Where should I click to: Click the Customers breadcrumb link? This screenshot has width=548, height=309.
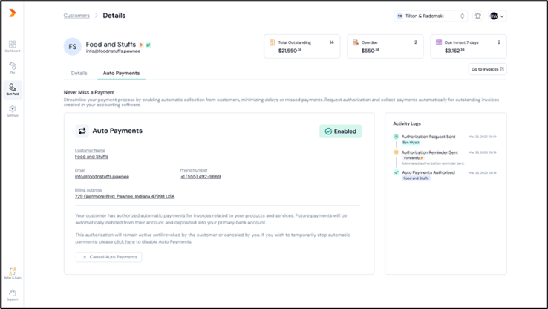76,16
